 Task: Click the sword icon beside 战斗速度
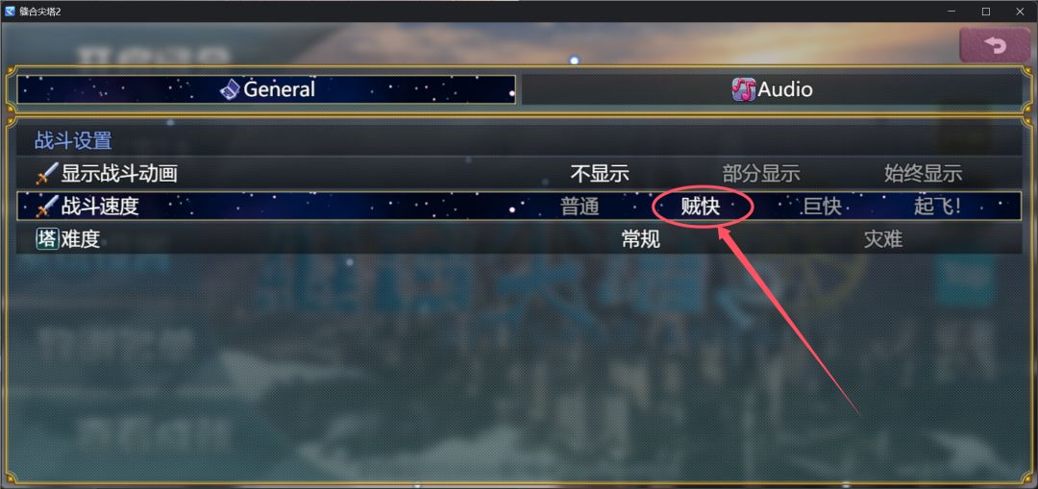point(47,207)
